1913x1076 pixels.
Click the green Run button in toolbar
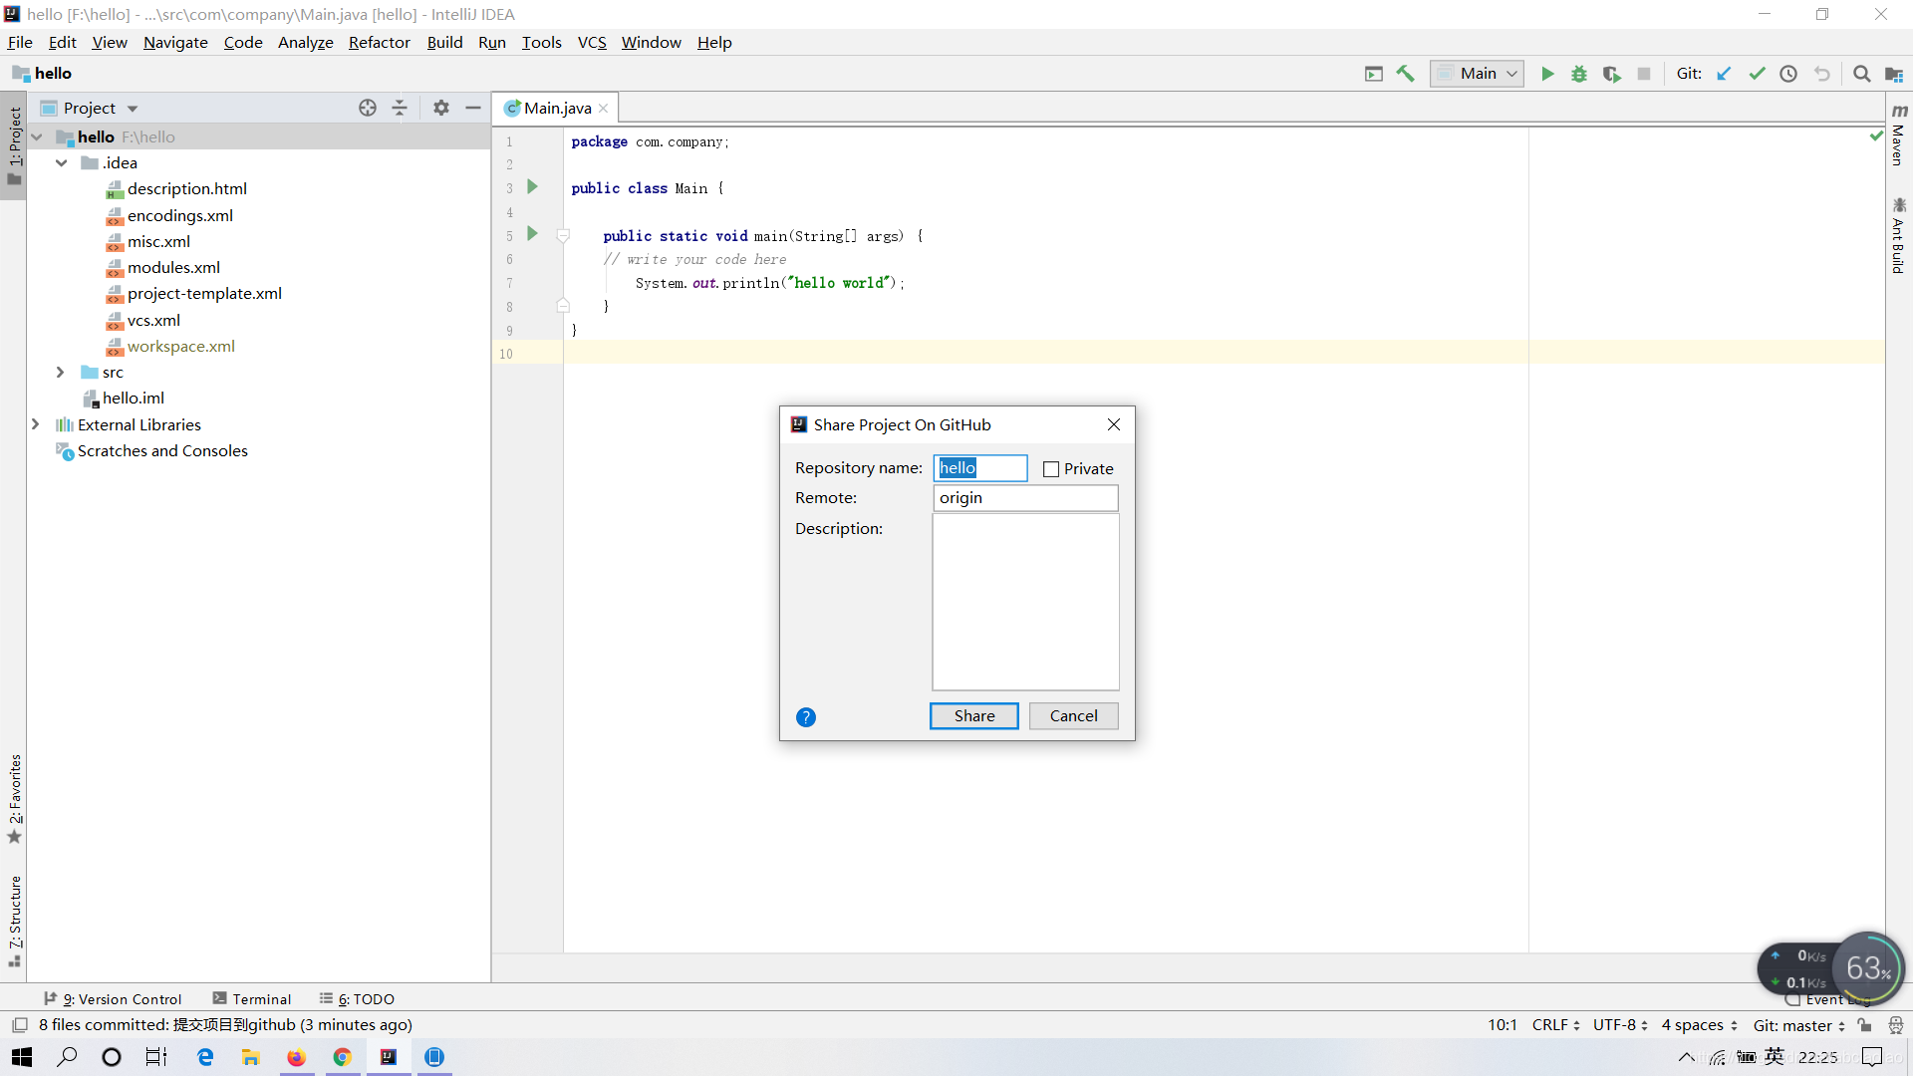1546,74
